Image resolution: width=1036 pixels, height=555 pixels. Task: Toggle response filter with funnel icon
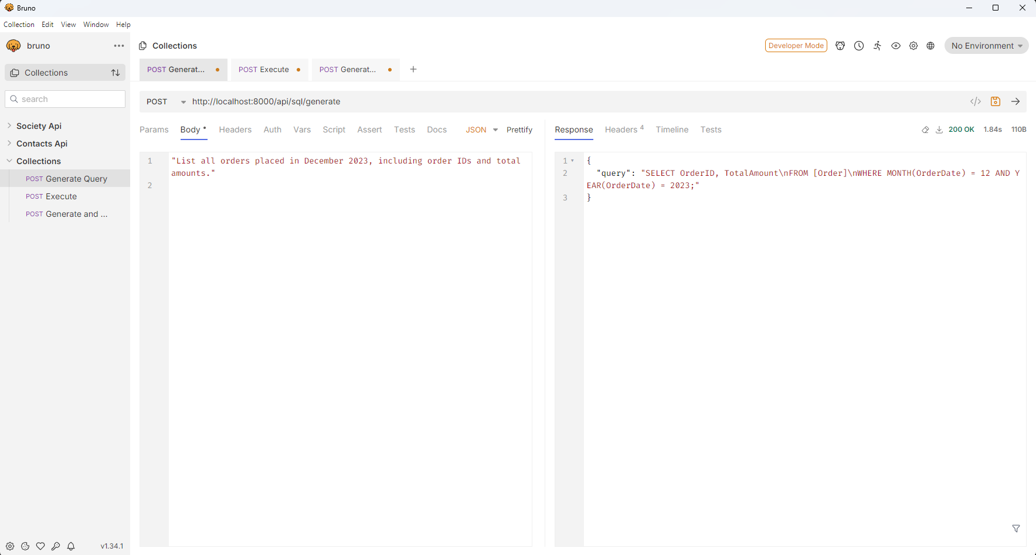1016,529
